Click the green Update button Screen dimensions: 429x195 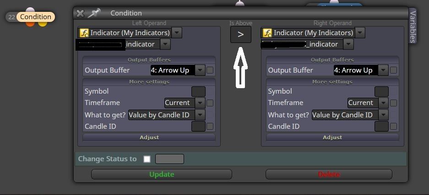click(162, 174)
